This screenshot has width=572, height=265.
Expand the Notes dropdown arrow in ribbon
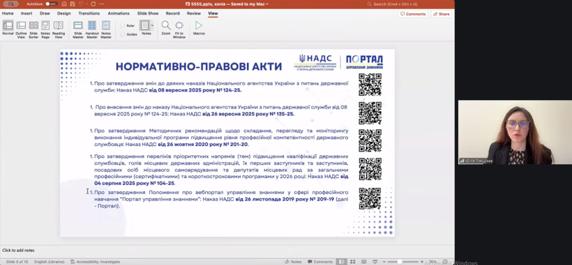click(152, 26)
